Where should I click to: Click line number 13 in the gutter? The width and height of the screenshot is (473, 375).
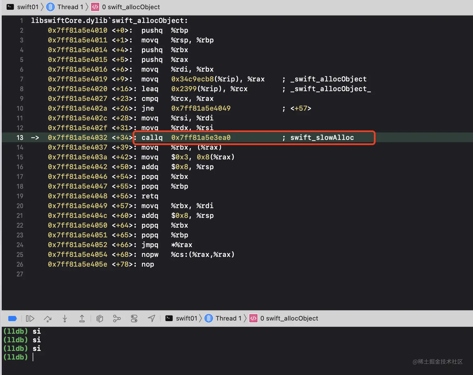(20, 138)
